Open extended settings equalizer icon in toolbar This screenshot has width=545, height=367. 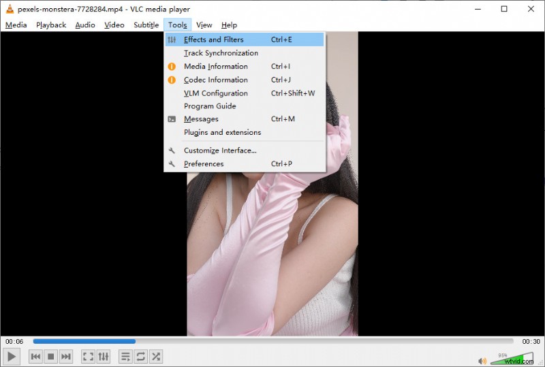pyautogui.click(x=104, y=356)
